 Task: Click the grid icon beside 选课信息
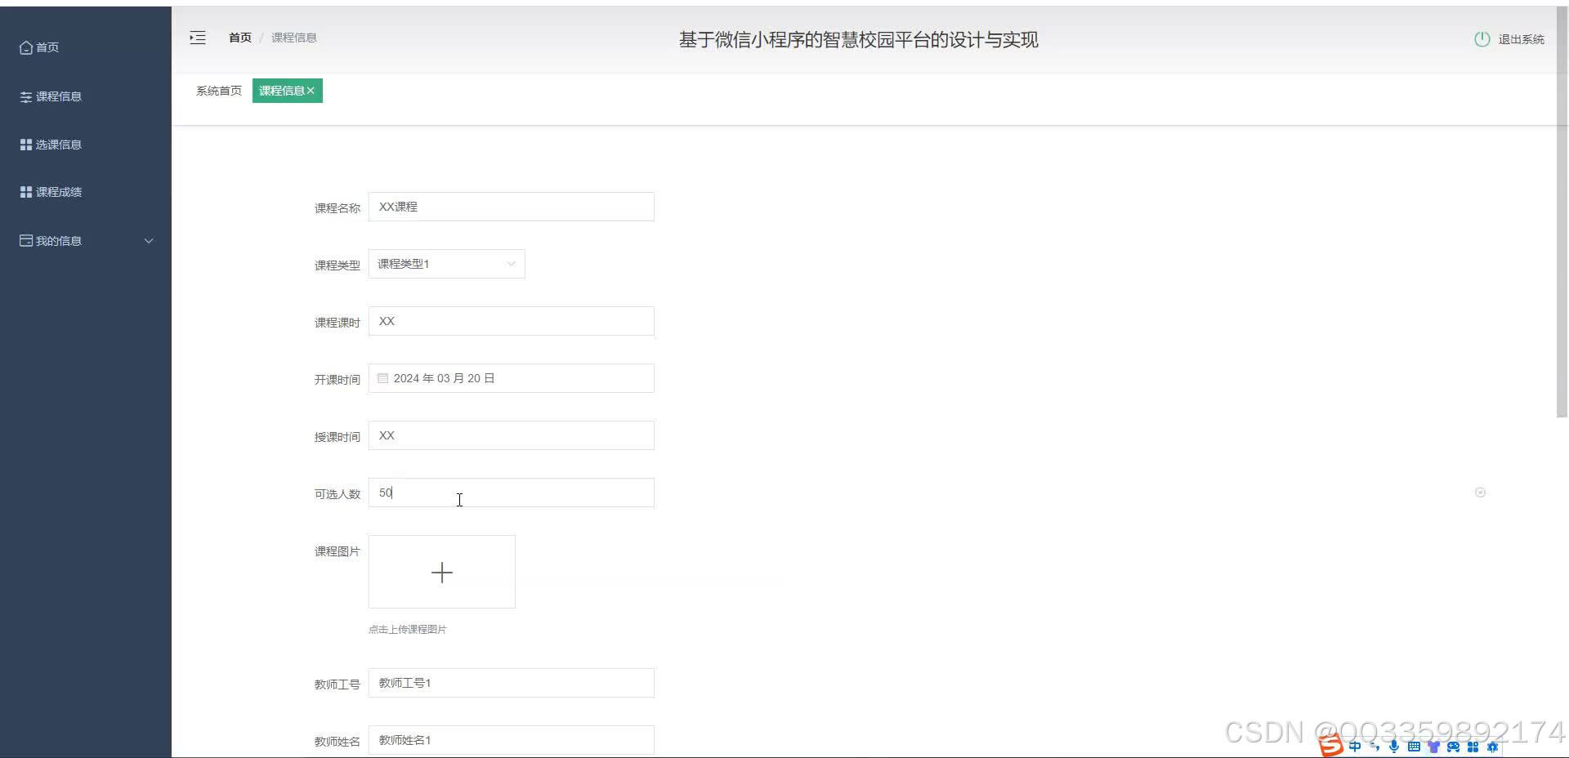point(26,145)
